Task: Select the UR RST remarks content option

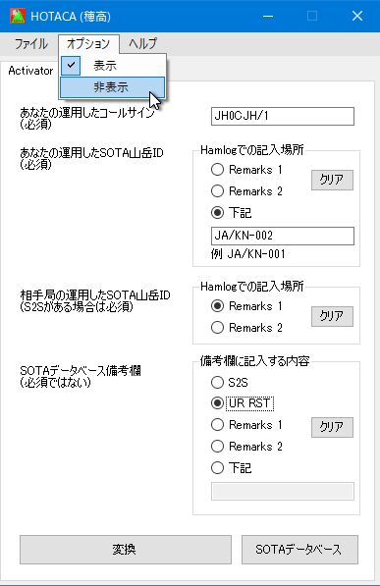Action: [x=243, y=403]
